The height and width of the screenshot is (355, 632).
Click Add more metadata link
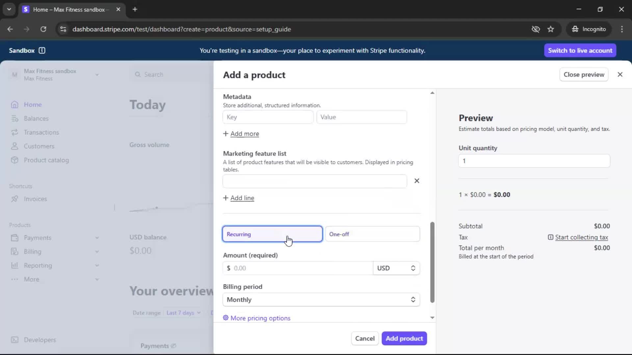pos(244,134)
